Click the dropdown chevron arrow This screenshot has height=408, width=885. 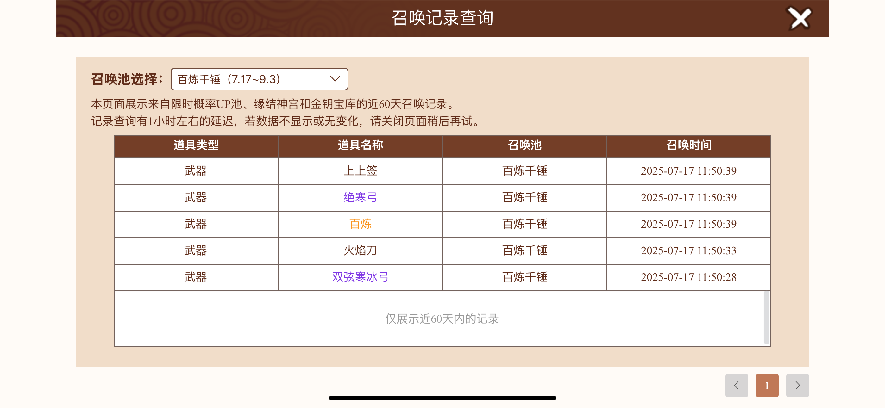click(x=335, y=79)
